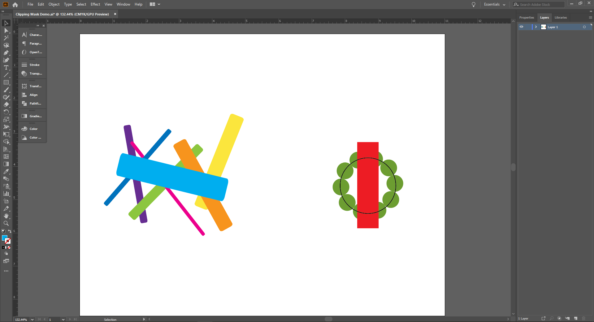Open the Essentials workspace dropdown

click(x=495, y=5)
